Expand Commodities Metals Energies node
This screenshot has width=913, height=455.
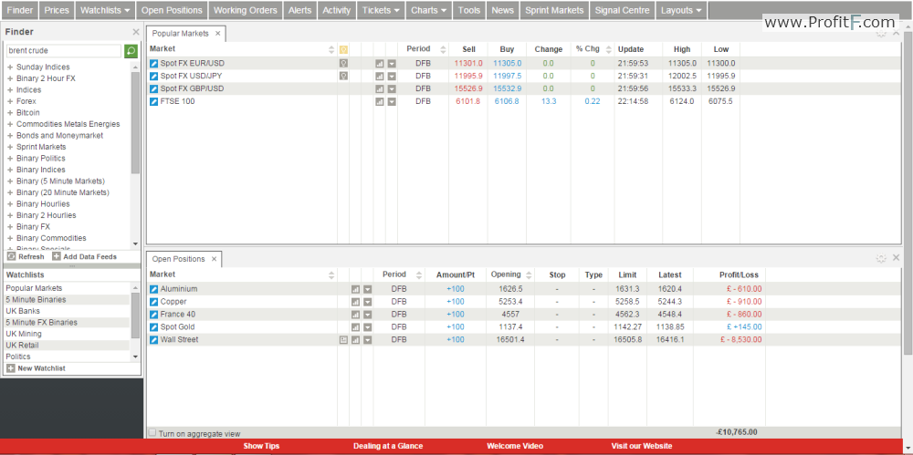coord(10,124)
